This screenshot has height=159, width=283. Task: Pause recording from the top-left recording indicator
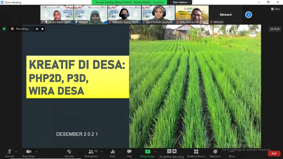[37, 29]
